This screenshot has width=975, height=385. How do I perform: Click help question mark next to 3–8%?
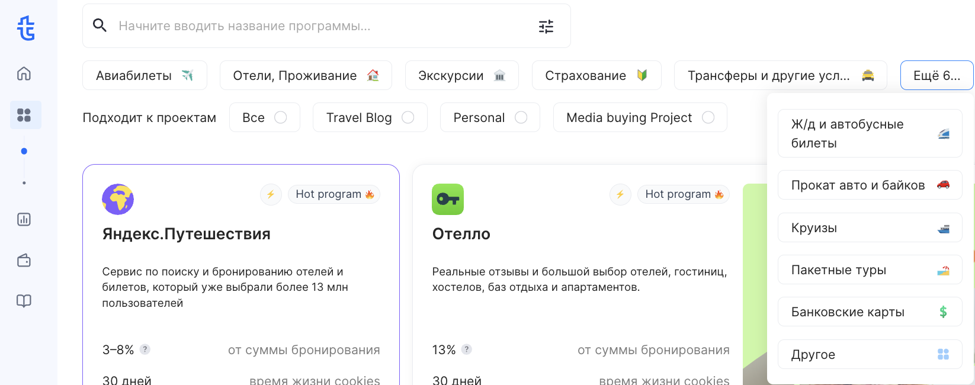145,349
